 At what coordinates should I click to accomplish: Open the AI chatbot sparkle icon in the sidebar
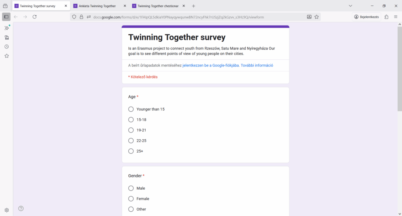[x=7, y=28]
